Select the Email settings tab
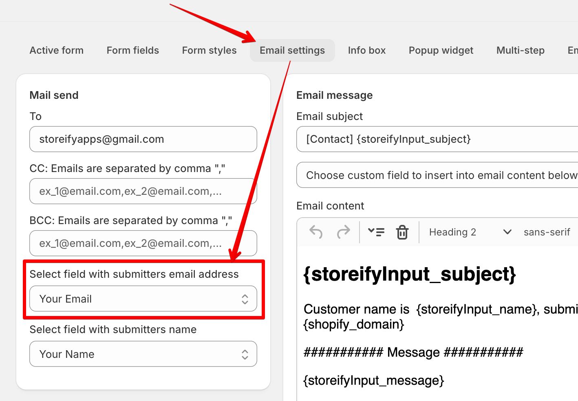This screenshot has width=578, height=401. tap(292, 50)
